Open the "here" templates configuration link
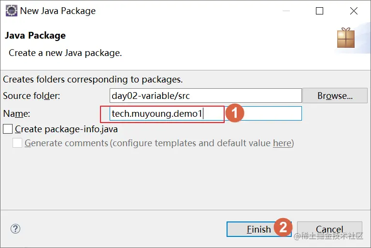The height and width of the screenshot is (248, 371). coord(282,143)
